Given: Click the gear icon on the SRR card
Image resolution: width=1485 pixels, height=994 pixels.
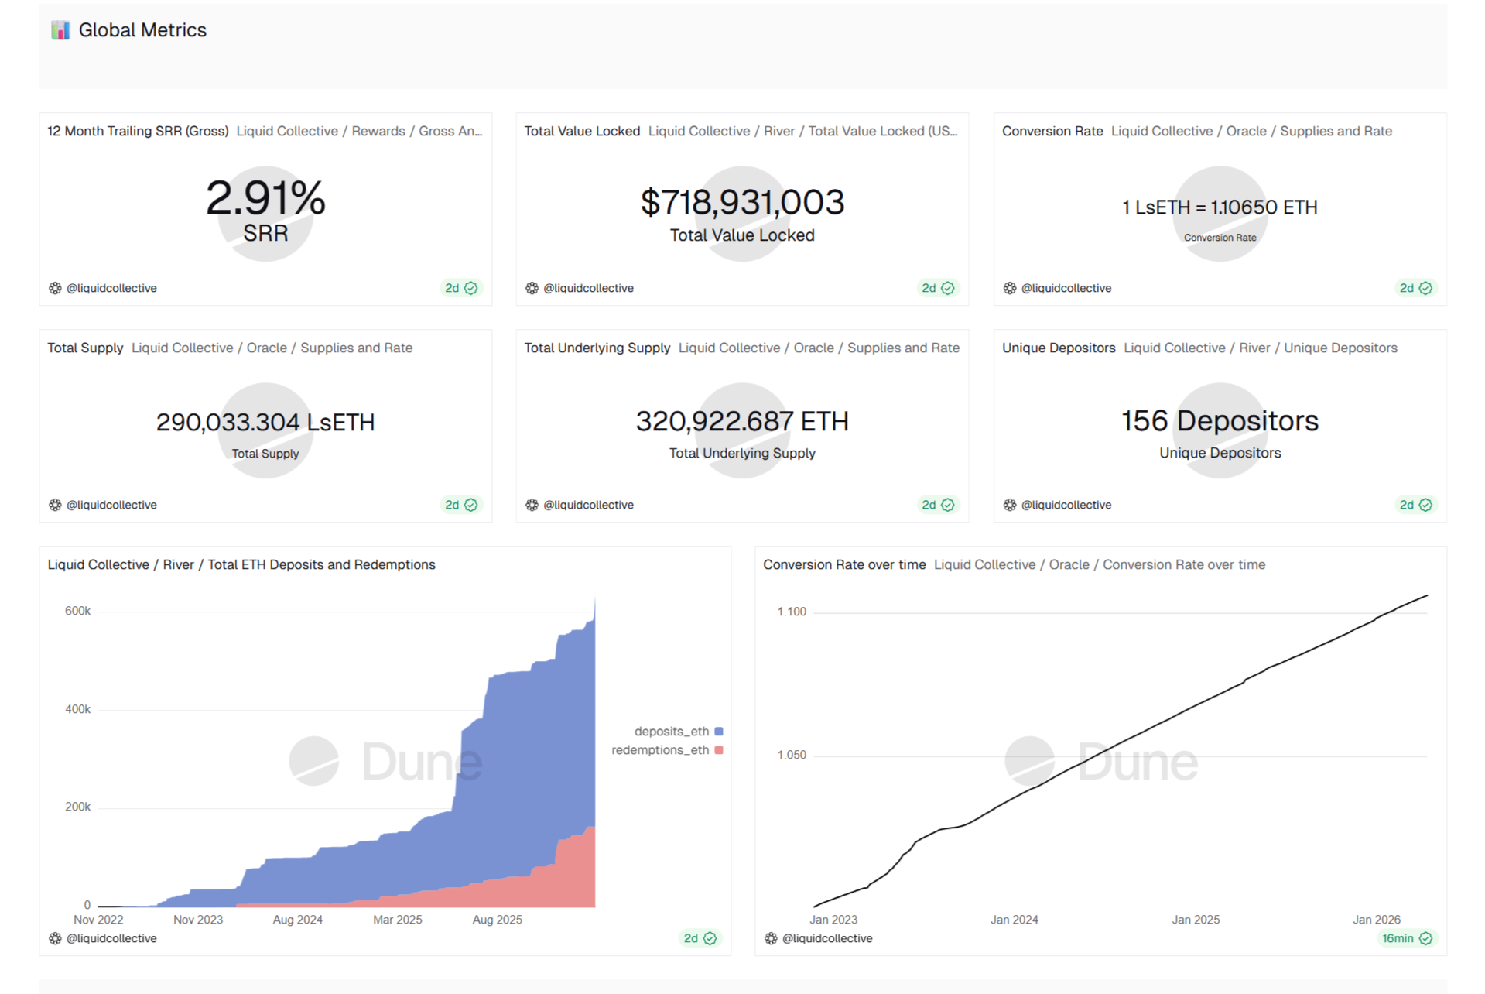Looking at the screenshot, I should 54,287.
